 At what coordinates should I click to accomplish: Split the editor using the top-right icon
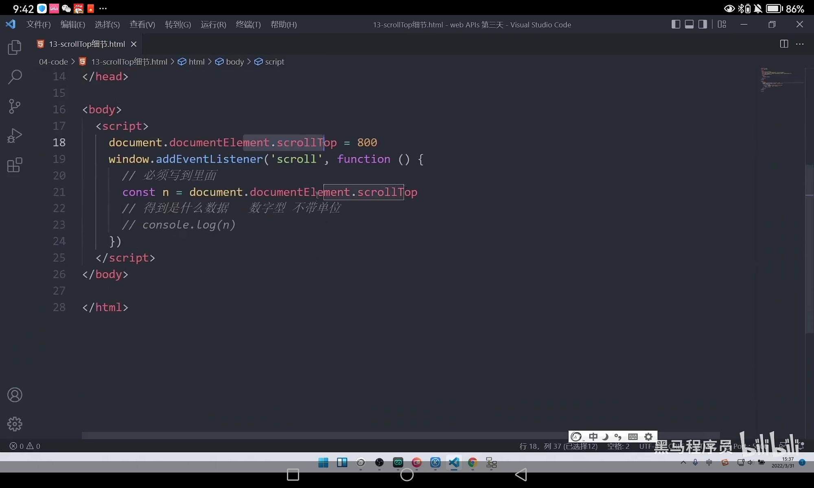click(783, 44)
